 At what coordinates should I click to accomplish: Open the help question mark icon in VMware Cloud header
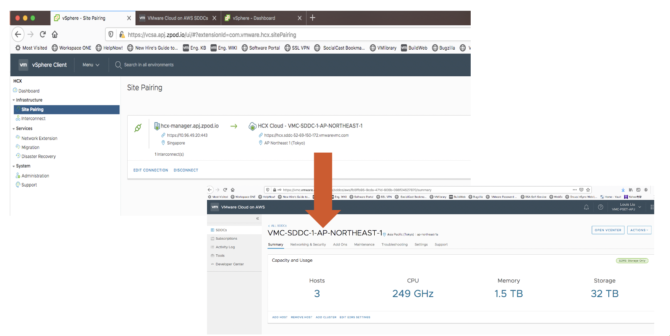point(600,207)
